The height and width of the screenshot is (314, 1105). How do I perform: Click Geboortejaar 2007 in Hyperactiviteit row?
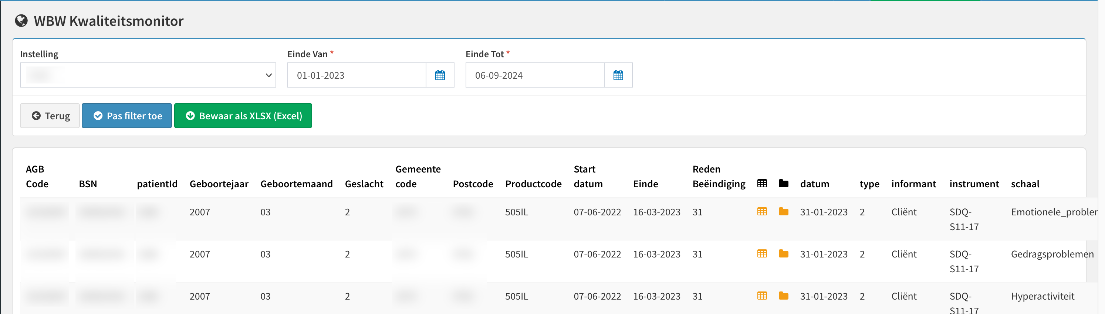pyautogui.click(x=200, y=296)
